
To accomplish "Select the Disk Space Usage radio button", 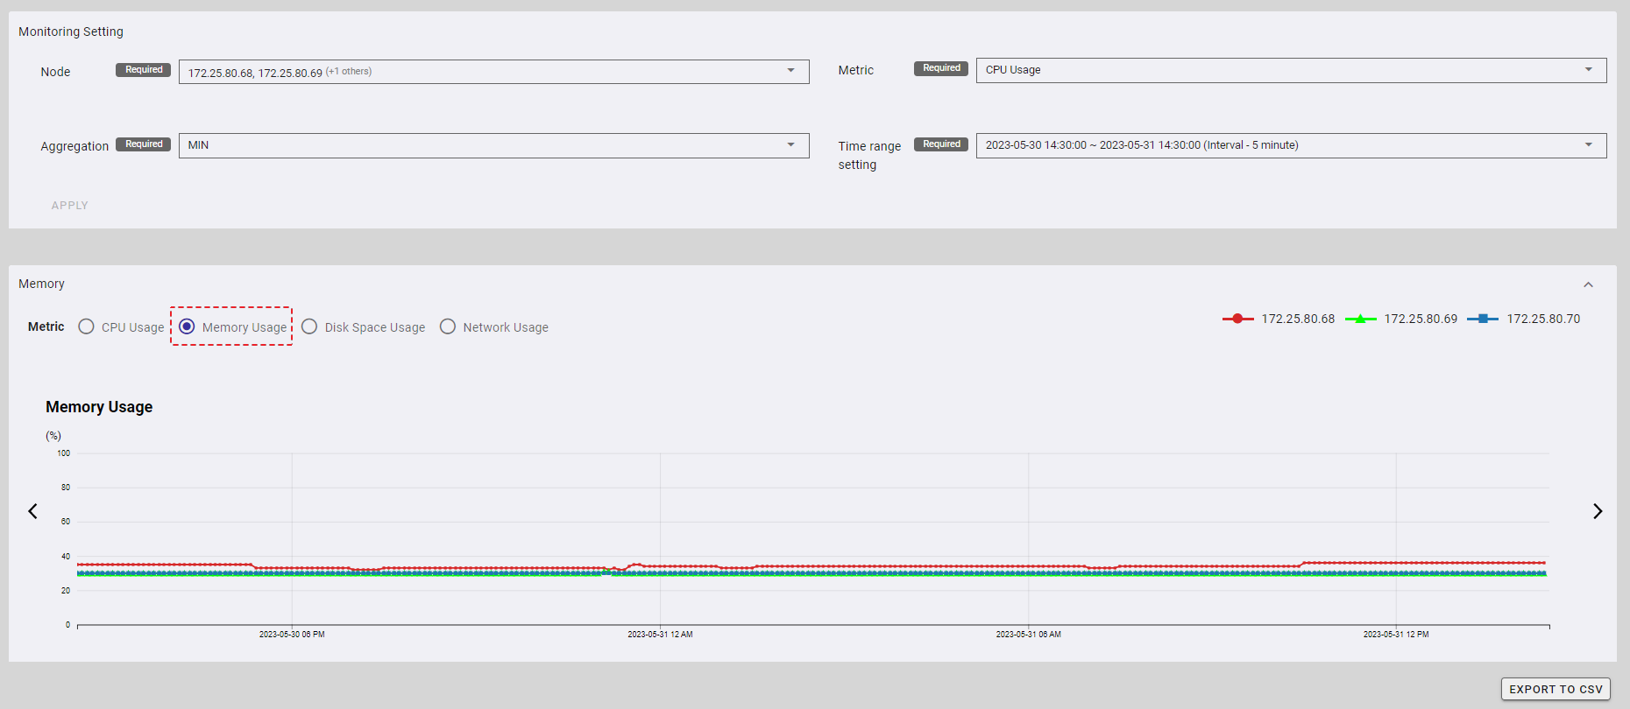I will click(309, 326).
